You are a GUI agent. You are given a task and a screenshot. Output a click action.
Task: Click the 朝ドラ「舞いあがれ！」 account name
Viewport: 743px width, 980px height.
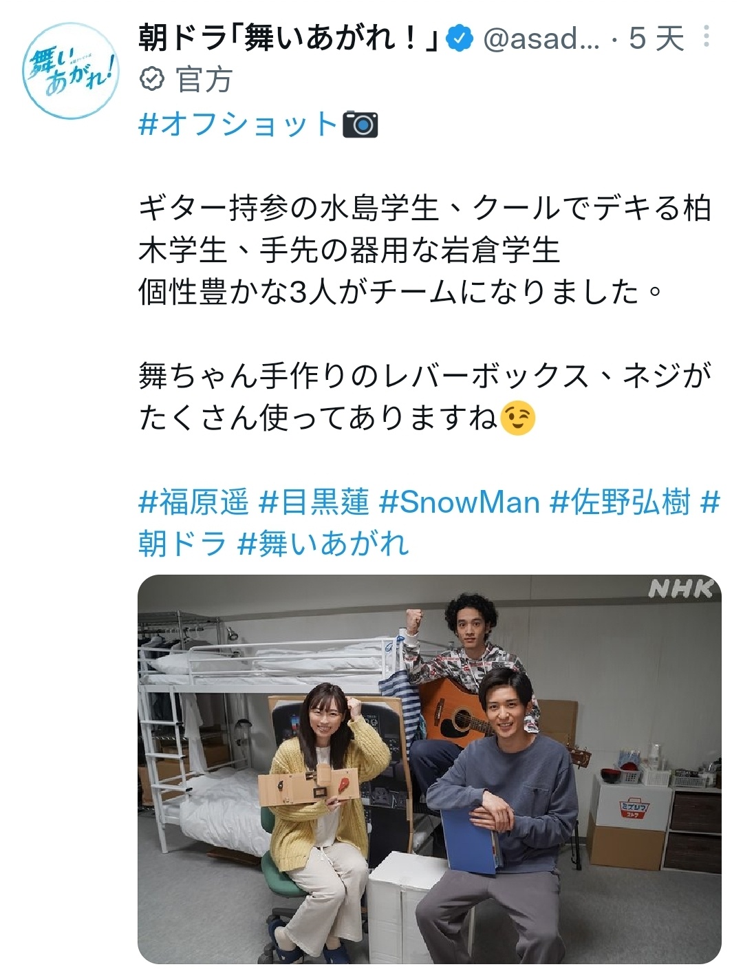(289, 39)
